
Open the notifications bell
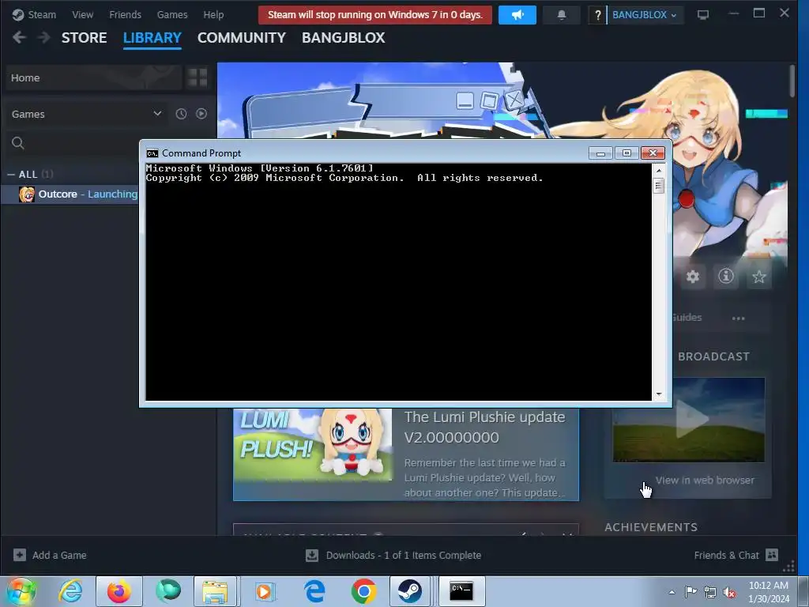(x=562, y=15)
